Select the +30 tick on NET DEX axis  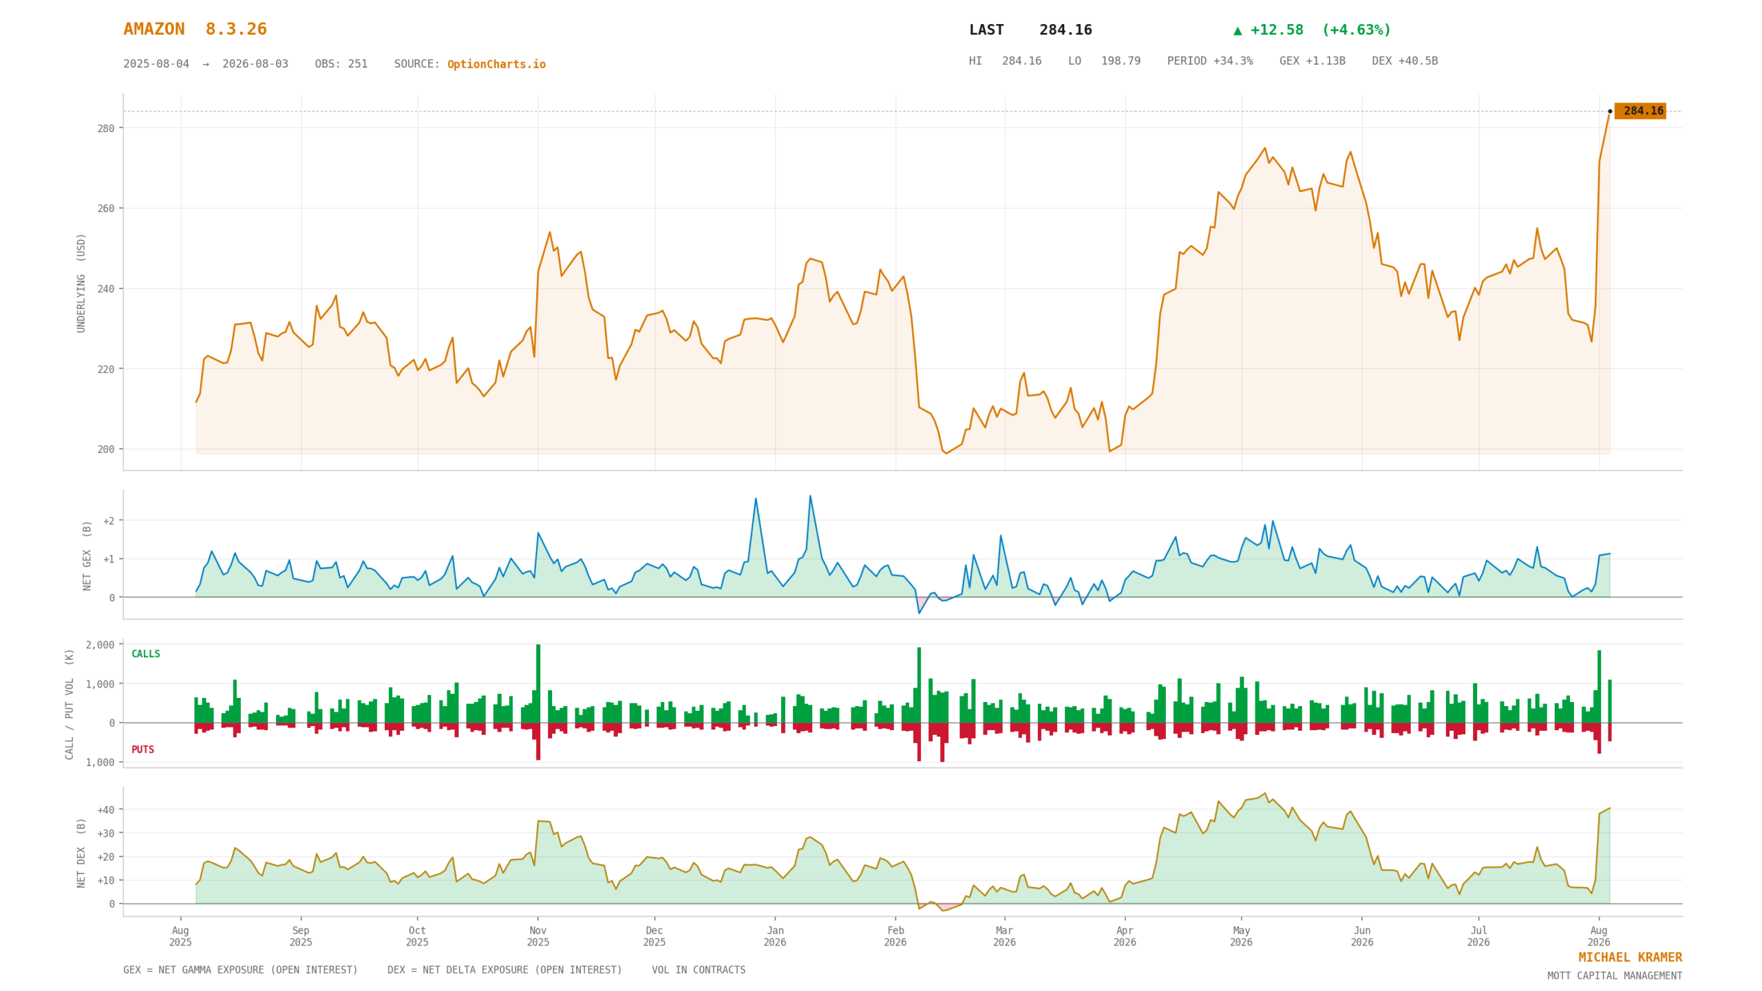pos(106,833)
